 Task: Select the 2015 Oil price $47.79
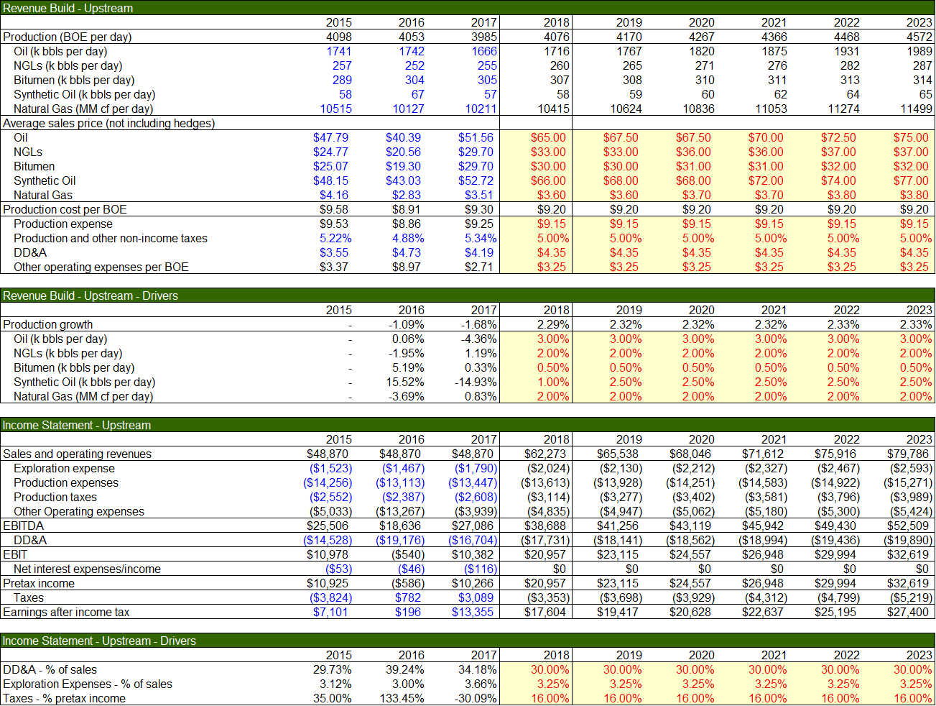click(x=330, y=137)
